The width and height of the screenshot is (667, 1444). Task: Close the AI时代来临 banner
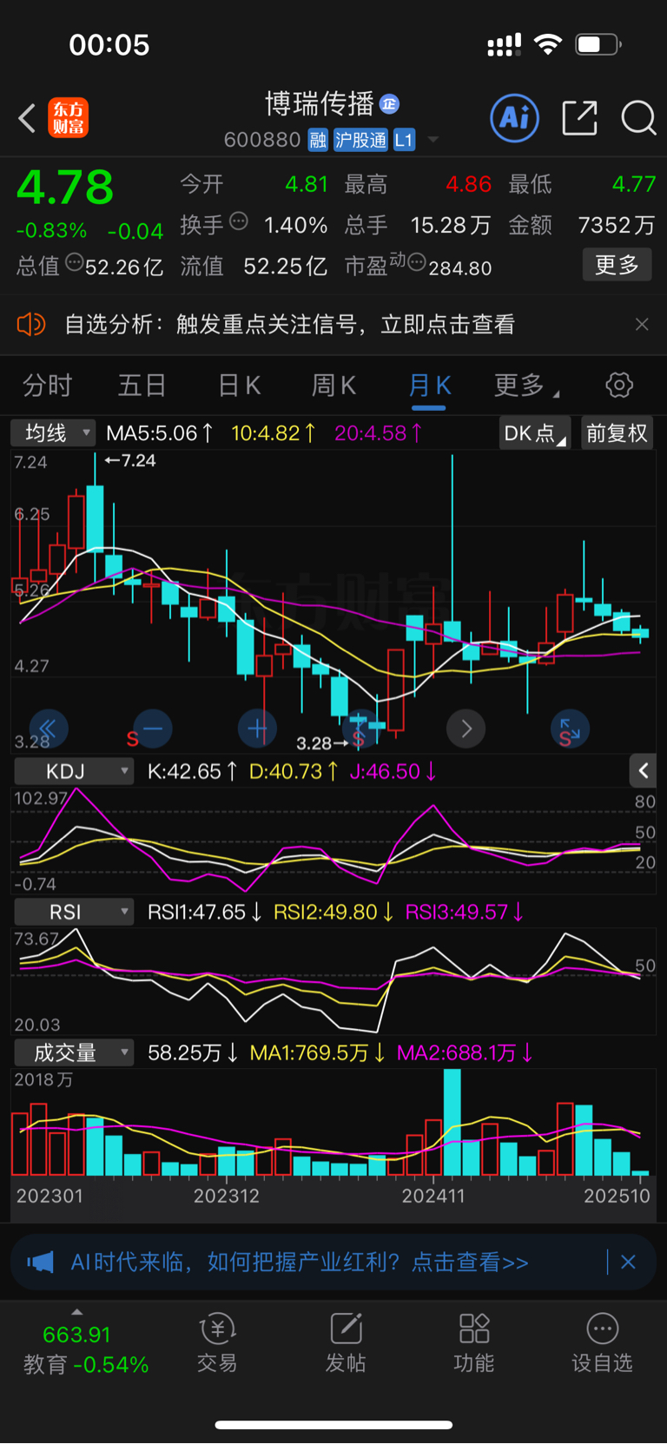coord(628,1262)
